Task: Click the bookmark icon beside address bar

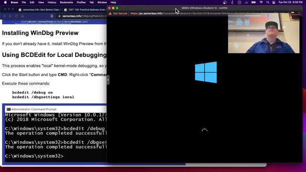Action: click(52, 16)
